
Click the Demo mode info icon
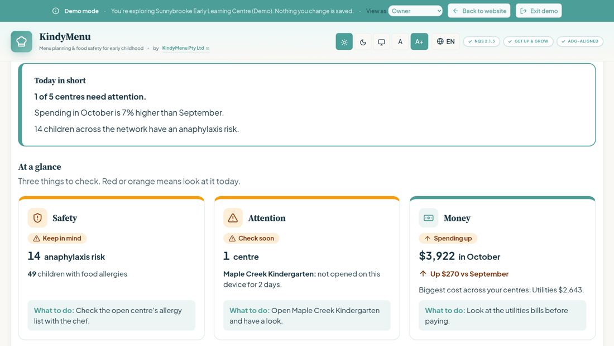[56, 11]
